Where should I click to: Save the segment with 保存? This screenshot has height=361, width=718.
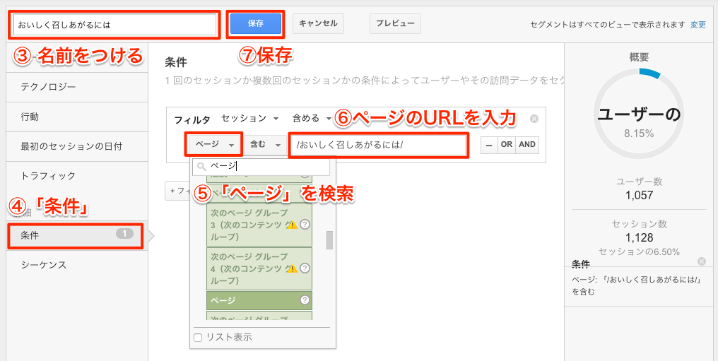256,24
